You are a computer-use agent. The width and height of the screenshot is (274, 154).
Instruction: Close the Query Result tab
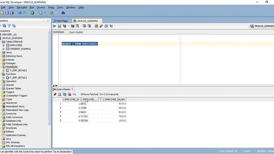coord(72,89)
